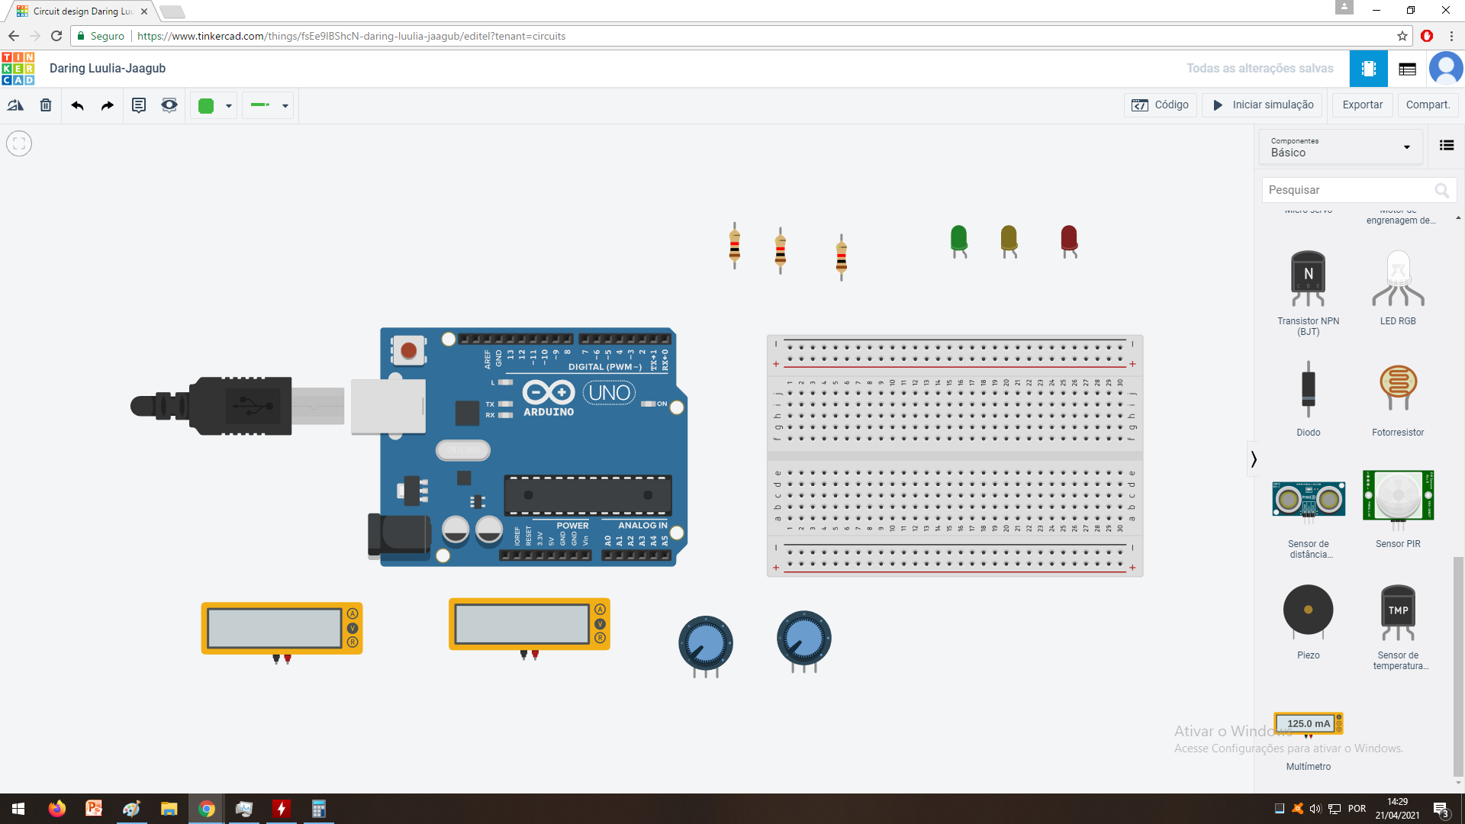The image size is (1465, 824).
Task: Toggle the breadboard view mode icon
Action: coord(1369,68)
